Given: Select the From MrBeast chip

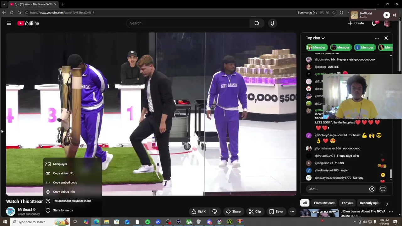Looking at the screenshot, I should [324, 203].
